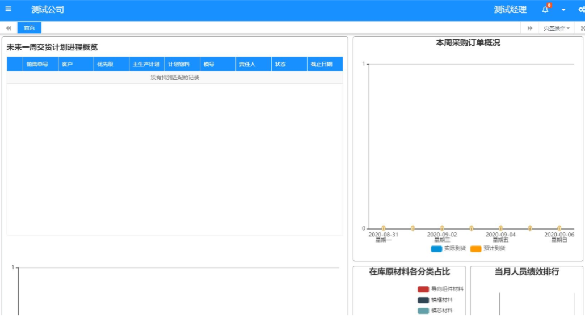The width and height of the screenshot is (585, 327).
Task: Switch to the 首页 tab
Action: tap(29, 28)
